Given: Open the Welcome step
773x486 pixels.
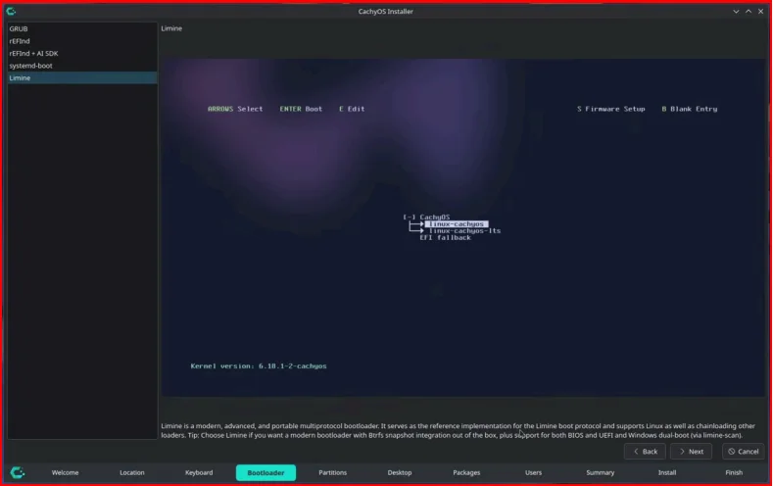Looking at the screenshot, I should 65,472.
